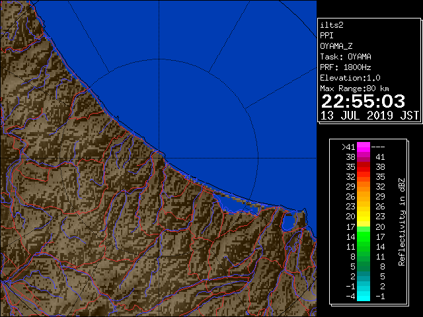Select the bright green 14-17 dBZ swatch

364,236
